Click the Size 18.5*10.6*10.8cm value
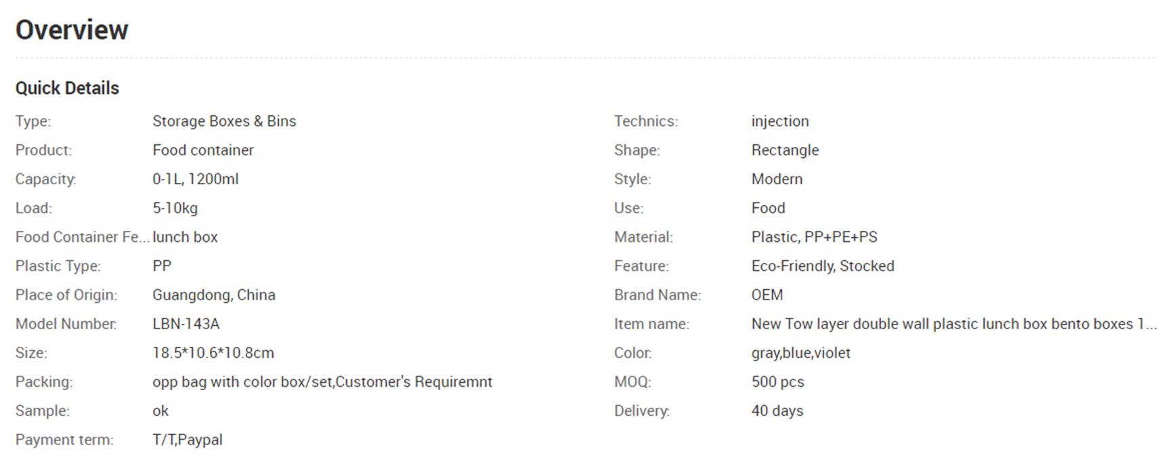1158x462 pixels. (213, 353)
